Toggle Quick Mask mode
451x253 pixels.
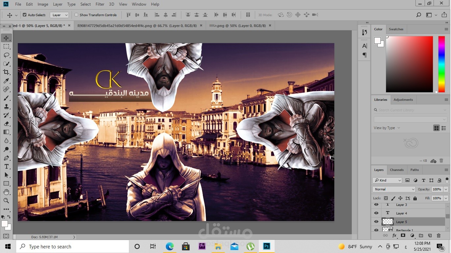6,236
